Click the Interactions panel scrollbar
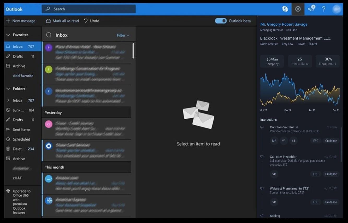 (x=341, y=144)
